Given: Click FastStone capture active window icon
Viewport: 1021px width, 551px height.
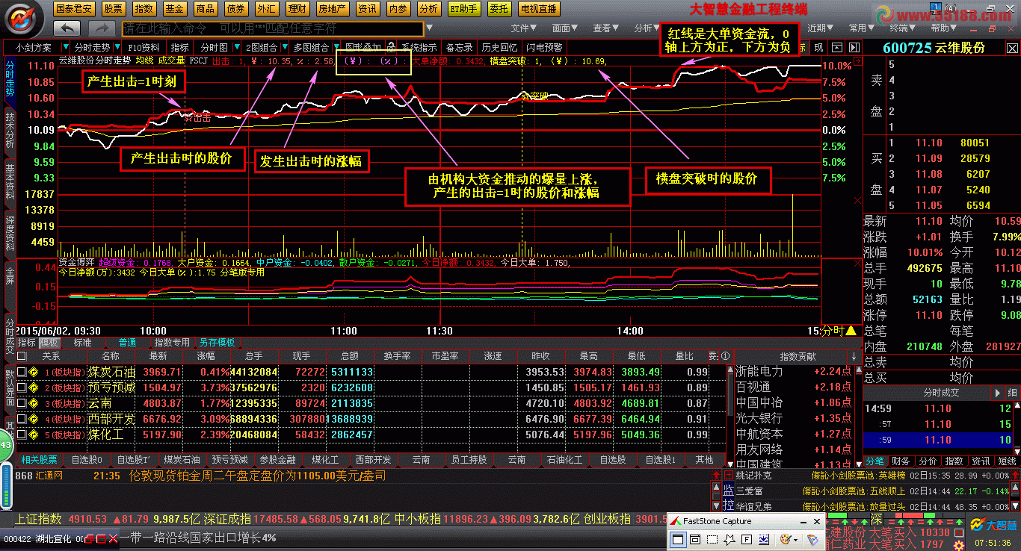Looking at the screenshot, I should tap(677, 539).
